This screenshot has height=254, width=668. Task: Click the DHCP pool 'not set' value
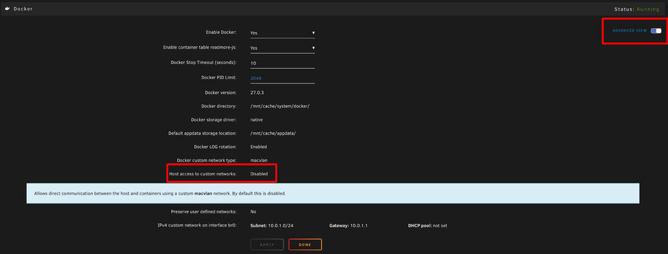(x=440, y=225)
